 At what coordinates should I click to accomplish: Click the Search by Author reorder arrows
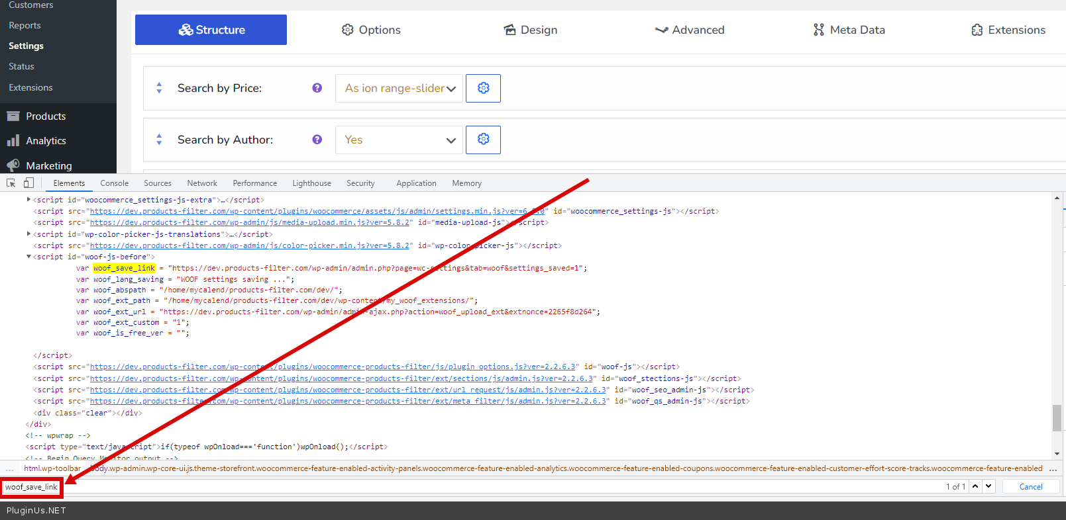tap(159, 140)
